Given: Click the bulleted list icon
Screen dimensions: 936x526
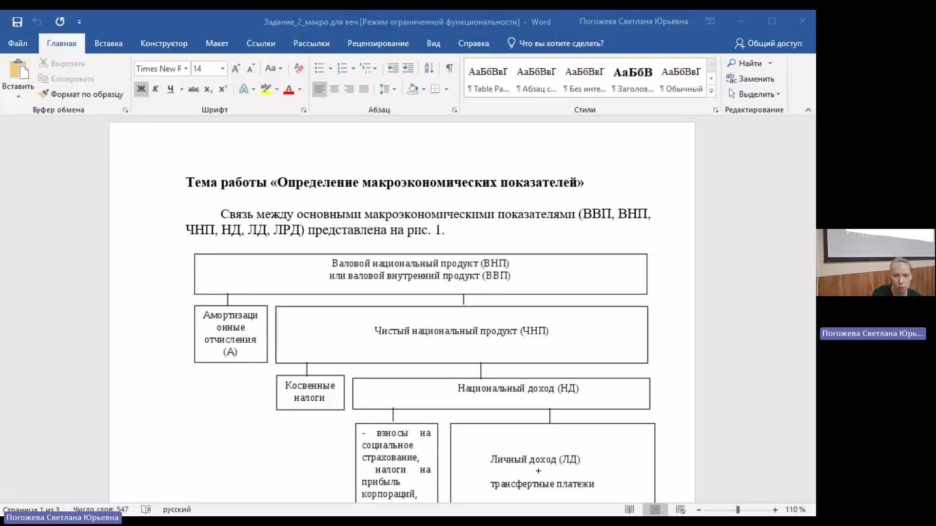Looking at the screenshot, I should pyautogui.click(x=319, y=68).
